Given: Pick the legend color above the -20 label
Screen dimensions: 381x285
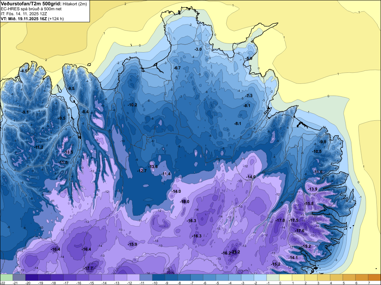Looking at the screenshot, I should pos(32,277).
